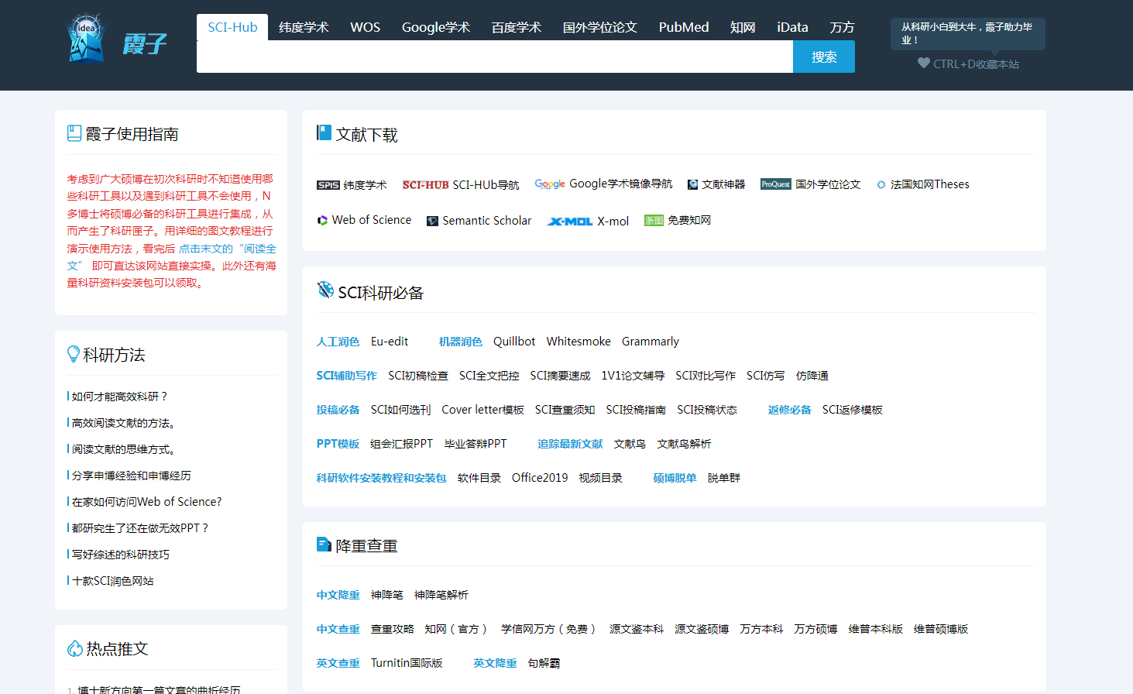The height and width of the screenshot is (694, 1133).
Task: Click the SPIS 纬度学术 icon
Action: click(328, 185)
